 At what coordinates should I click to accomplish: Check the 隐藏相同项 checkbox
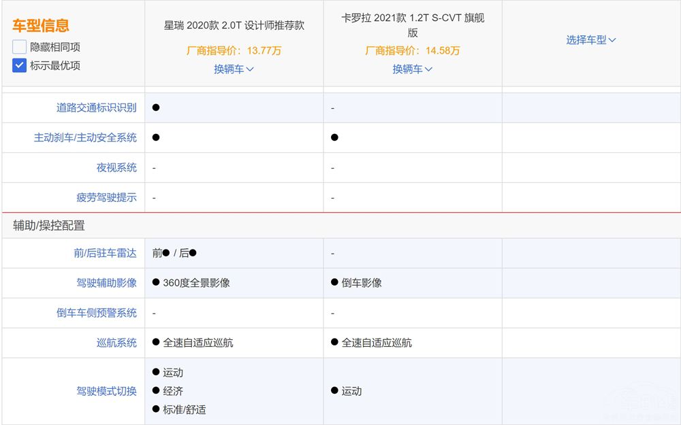pos(19,47)
